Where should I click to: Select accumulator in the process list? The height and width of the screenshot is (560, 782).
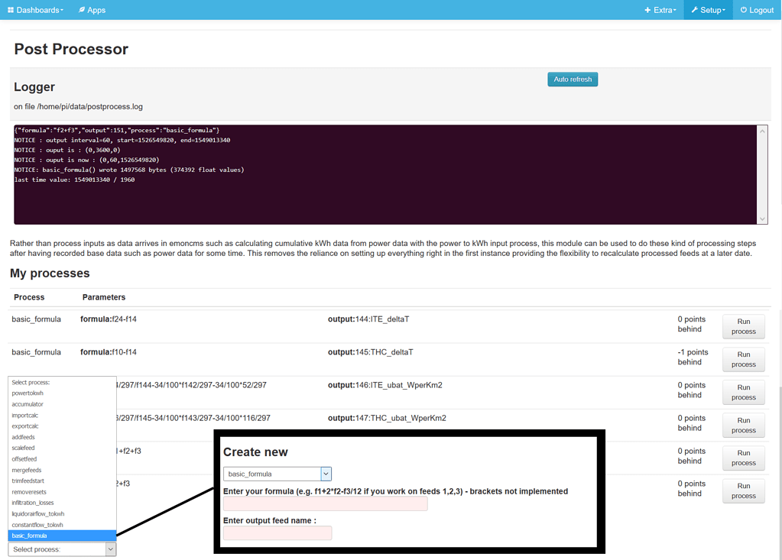tap(30, 404)
